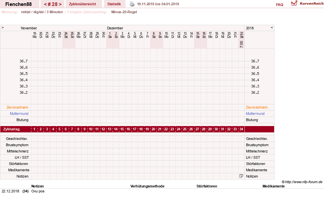Screen dimensions: 324x199
Task: Click the rektal / digital / 3 Minuten text
Action: click(x=42, y=12)
